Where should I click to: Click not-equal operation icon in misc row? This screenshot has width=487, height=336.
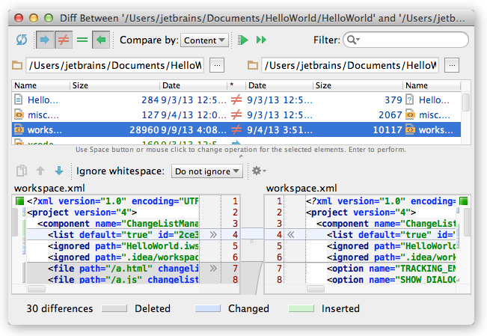pos(236,114)
